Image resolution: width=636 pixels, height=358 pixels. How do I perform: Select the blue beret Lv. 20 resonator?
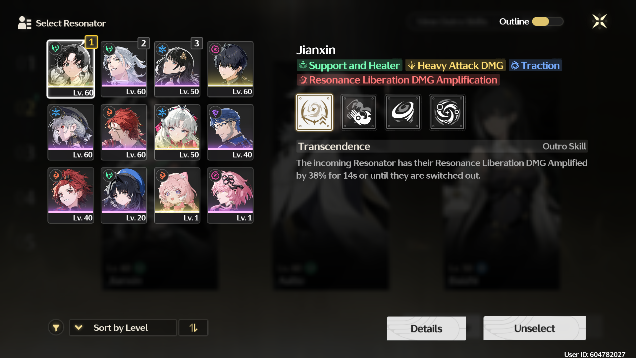tap(124, 195)
